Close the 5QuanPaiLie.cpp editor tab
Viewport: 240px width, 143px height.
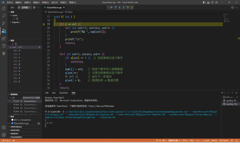[64, 7]
